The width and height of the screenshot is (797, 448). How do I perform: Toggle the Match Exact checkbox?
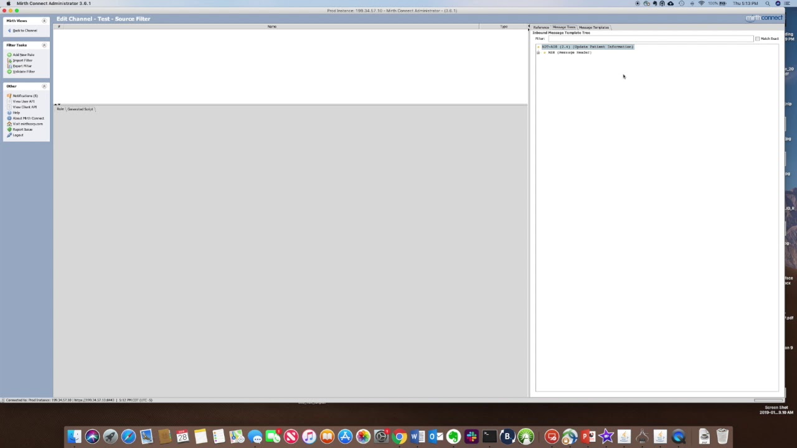coord(757,39)
